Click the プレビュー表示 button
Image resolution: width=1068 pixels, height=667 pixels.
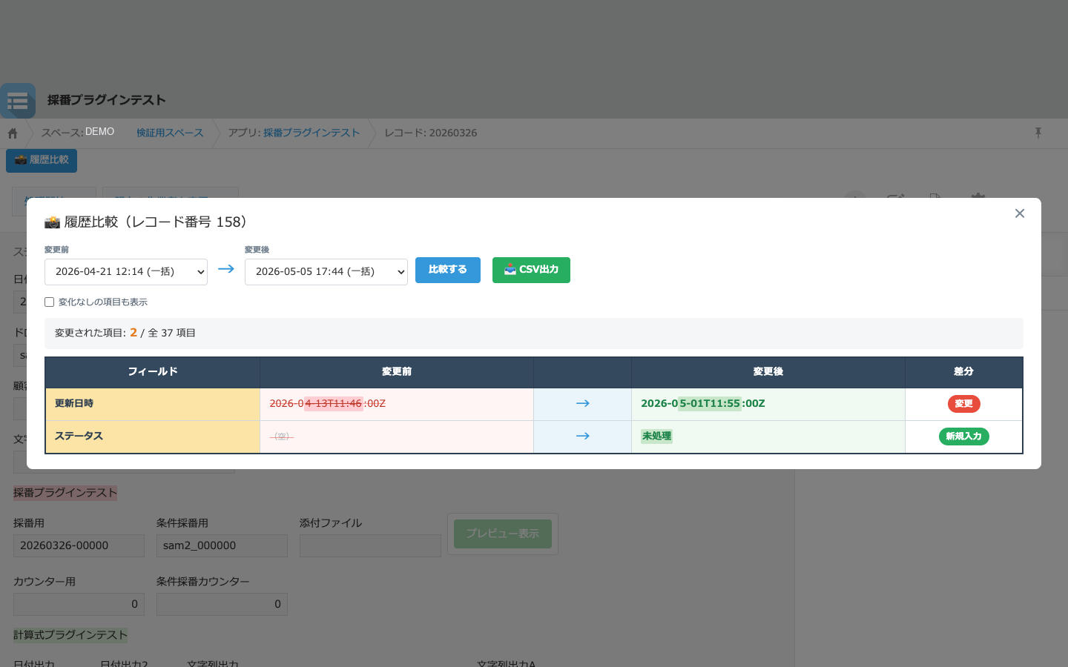503,534
